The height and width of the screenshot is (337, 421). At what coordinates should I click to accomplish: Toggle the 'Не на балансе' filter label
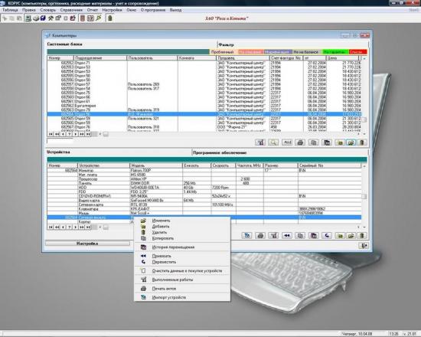point(305,52)
